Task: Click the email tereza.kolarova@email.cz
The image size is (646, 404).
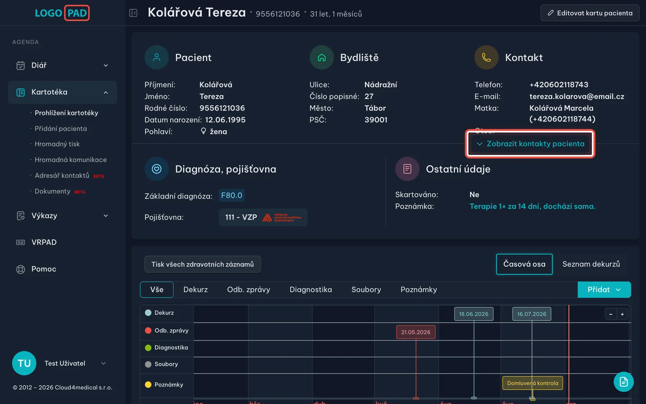Action: (x=577, y=97)
